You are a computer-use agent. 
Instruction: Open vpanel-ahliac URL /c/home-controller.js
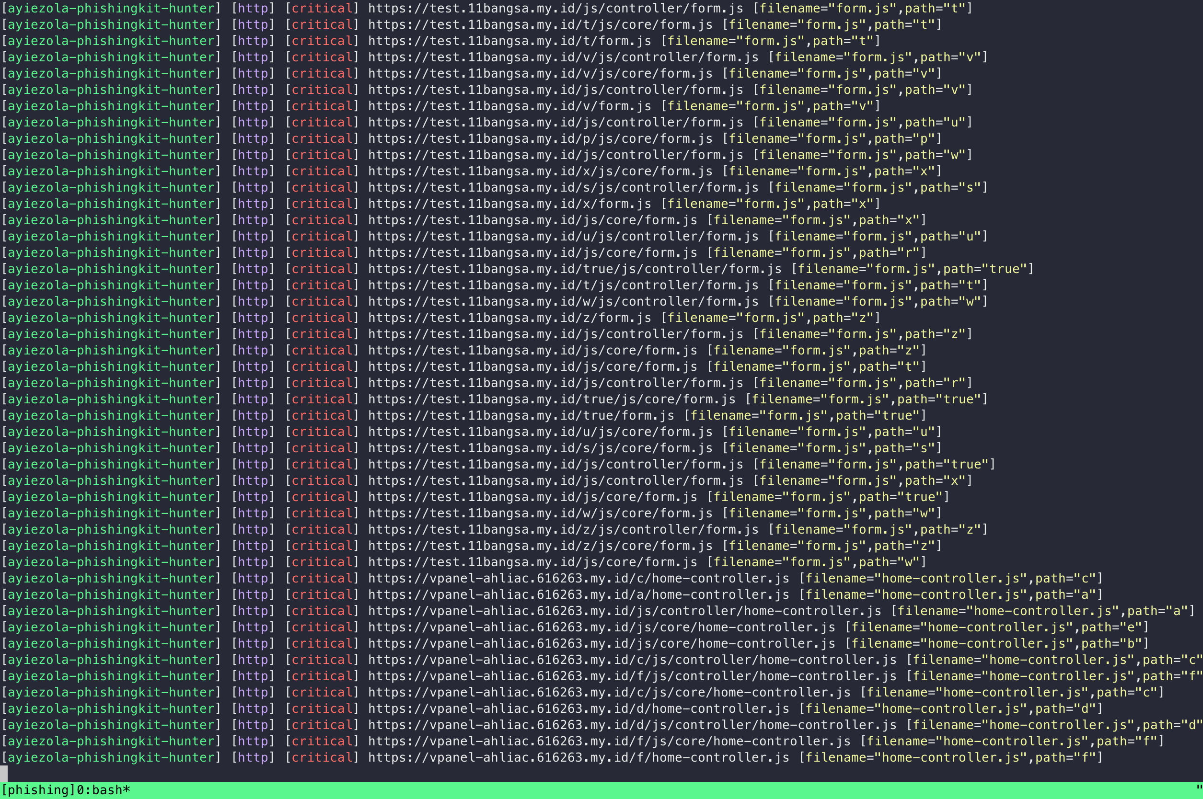[578, 578]
